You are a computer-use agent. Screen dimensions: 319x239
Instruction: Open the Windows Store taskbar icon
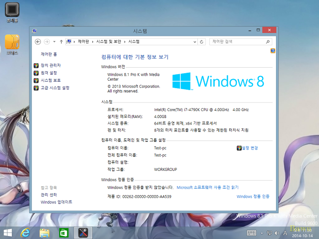coord(64,233)
